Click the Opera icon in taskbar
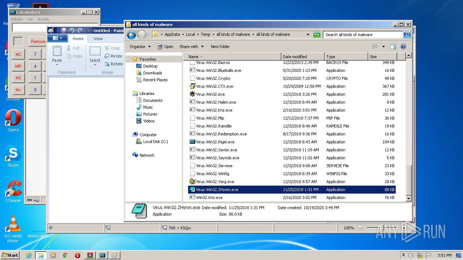Screen dimensions: 463x260 77,255
